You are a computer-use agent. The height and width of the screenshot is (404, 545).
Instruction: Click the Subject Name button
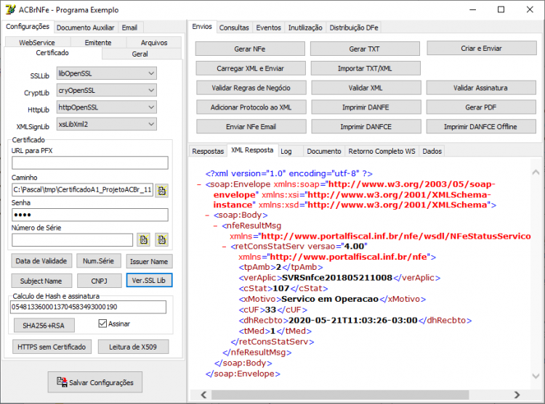tap(41, 281)
